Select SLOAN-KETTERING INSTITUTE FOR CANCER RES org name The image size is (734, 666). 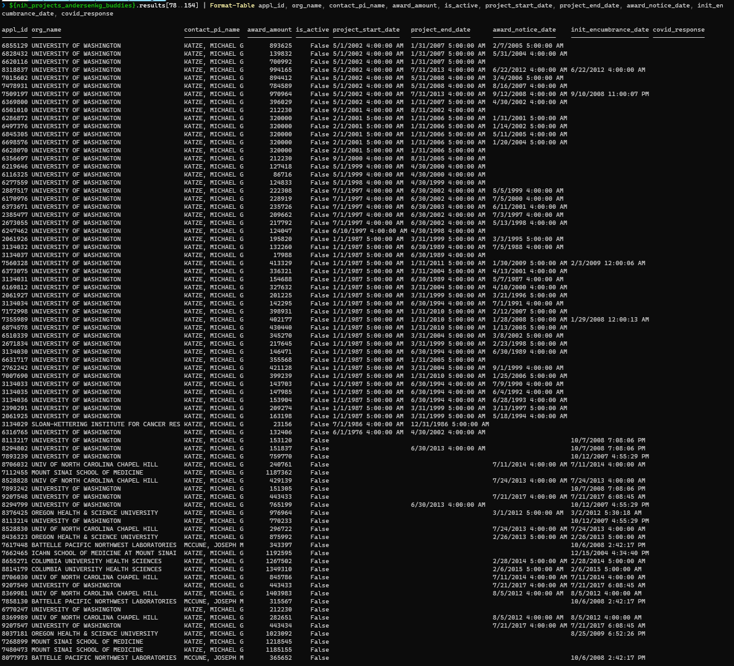pos(106,424)
